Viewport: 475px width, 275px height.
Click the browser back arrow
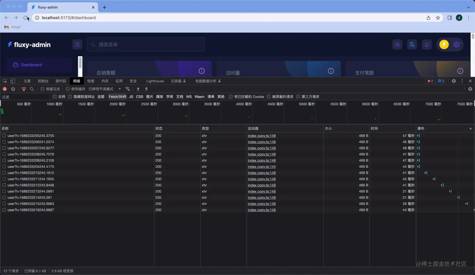(x=7, y=18)
